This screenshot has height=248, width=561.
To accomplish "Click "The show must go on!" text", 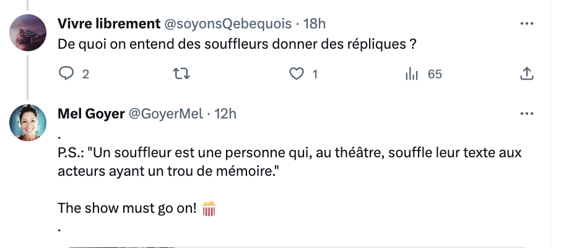I will pyautogui.click(x=127, y=209).
